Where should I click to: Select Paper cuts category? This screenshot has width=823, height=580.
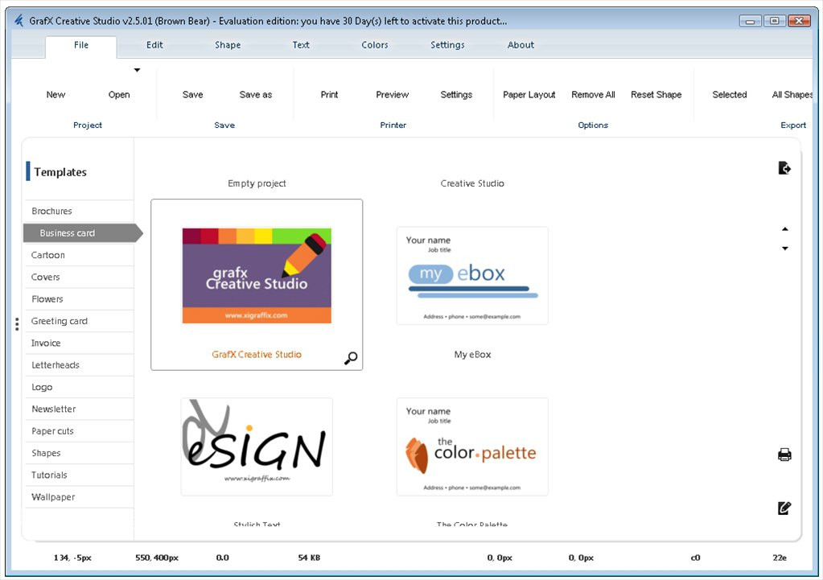click(x=79, y=431)
